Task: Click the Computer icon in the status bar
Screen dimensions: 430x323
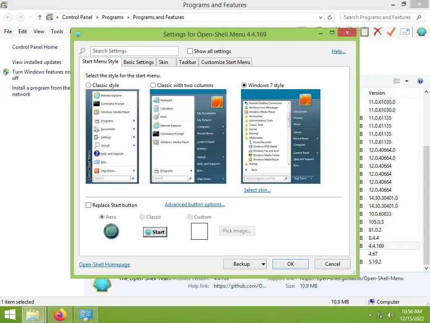Action: (x=372, y=302)
